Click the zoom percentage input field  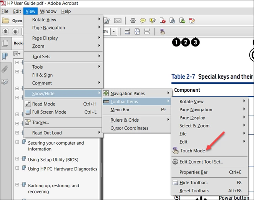point(107,31)
